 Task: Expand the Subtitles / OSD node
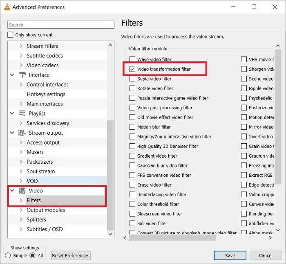(21, 229)
